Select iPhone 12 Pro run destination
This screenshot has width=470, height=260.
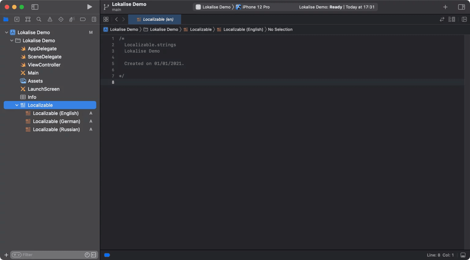(x=256, y=7)
